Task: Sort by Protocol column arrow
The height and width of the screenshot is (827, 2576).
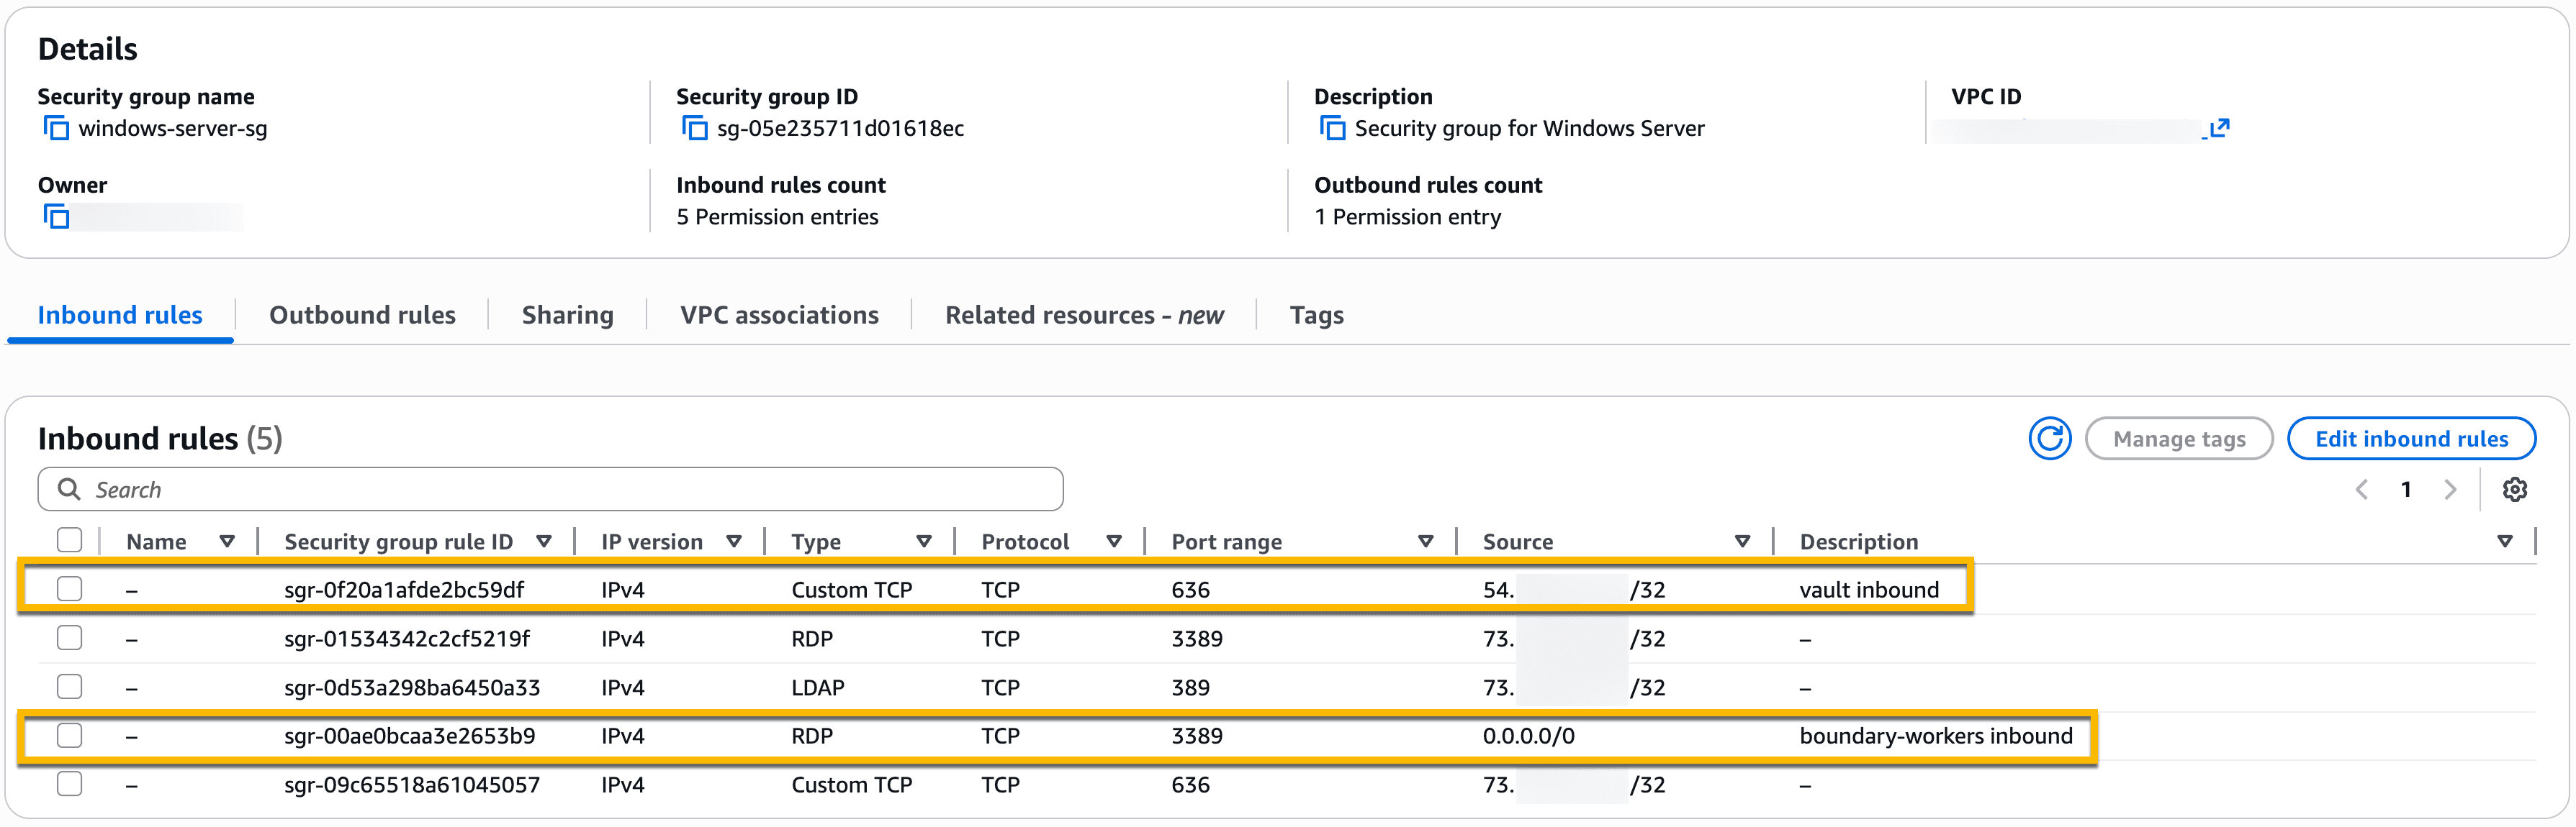Action: pyautogui.click(x=1114, y=542)
